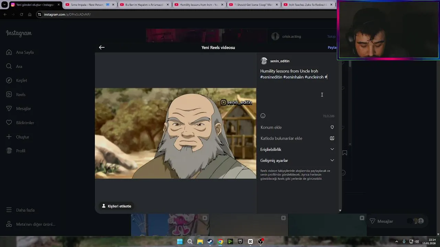This screenshot has width=440, height=247.
Task: Open Keşfet in the sidebar
Action: tap(16, 81)
